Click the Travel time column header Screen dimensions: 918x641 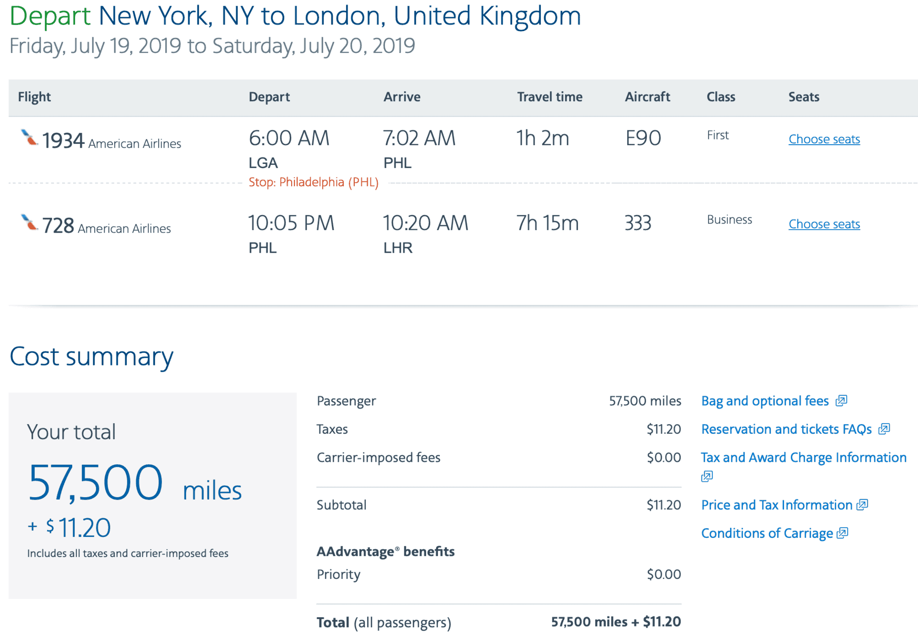coord(550,97)
